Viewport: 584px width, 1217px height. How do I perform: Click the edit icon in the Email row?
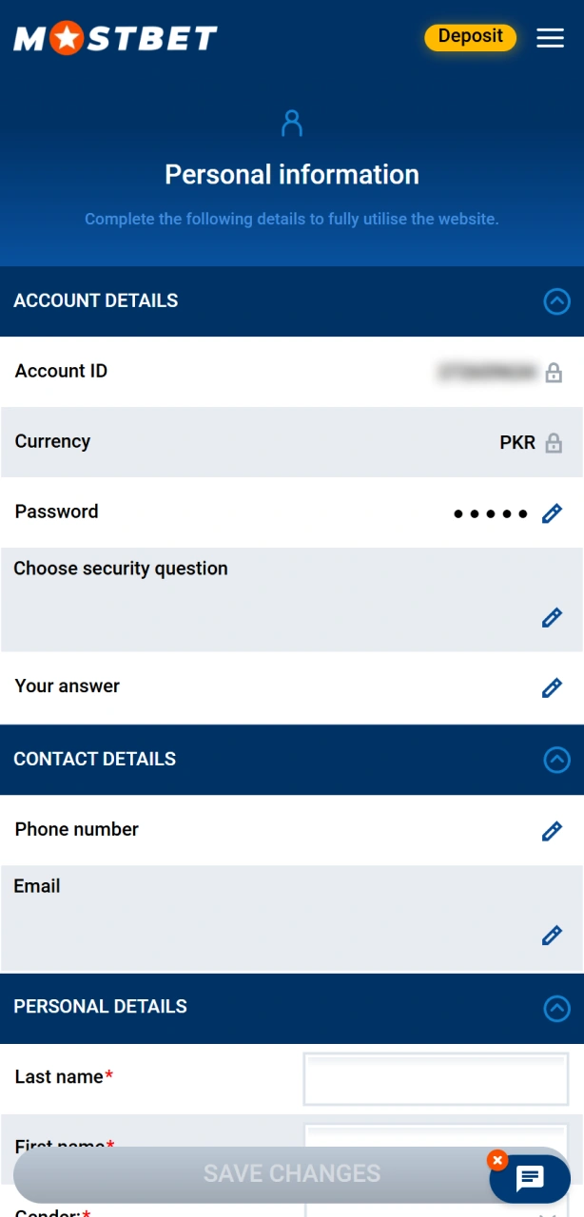[x=552, y=935]
